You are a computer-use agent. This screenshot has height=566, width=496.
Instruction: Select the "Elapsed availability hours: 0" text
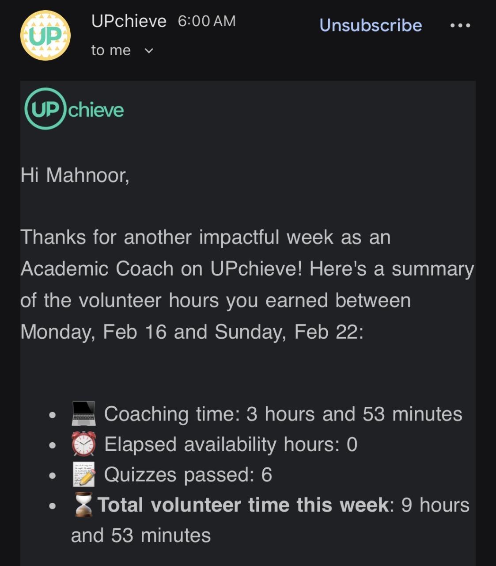pos(231,444)
